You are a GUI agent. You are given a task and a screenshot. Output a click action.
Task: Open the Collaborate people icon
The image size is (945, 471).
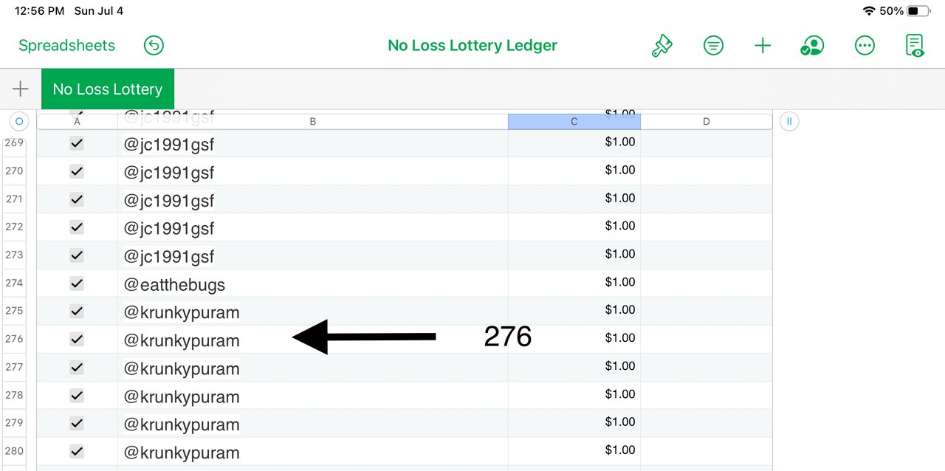click(812, 46)
